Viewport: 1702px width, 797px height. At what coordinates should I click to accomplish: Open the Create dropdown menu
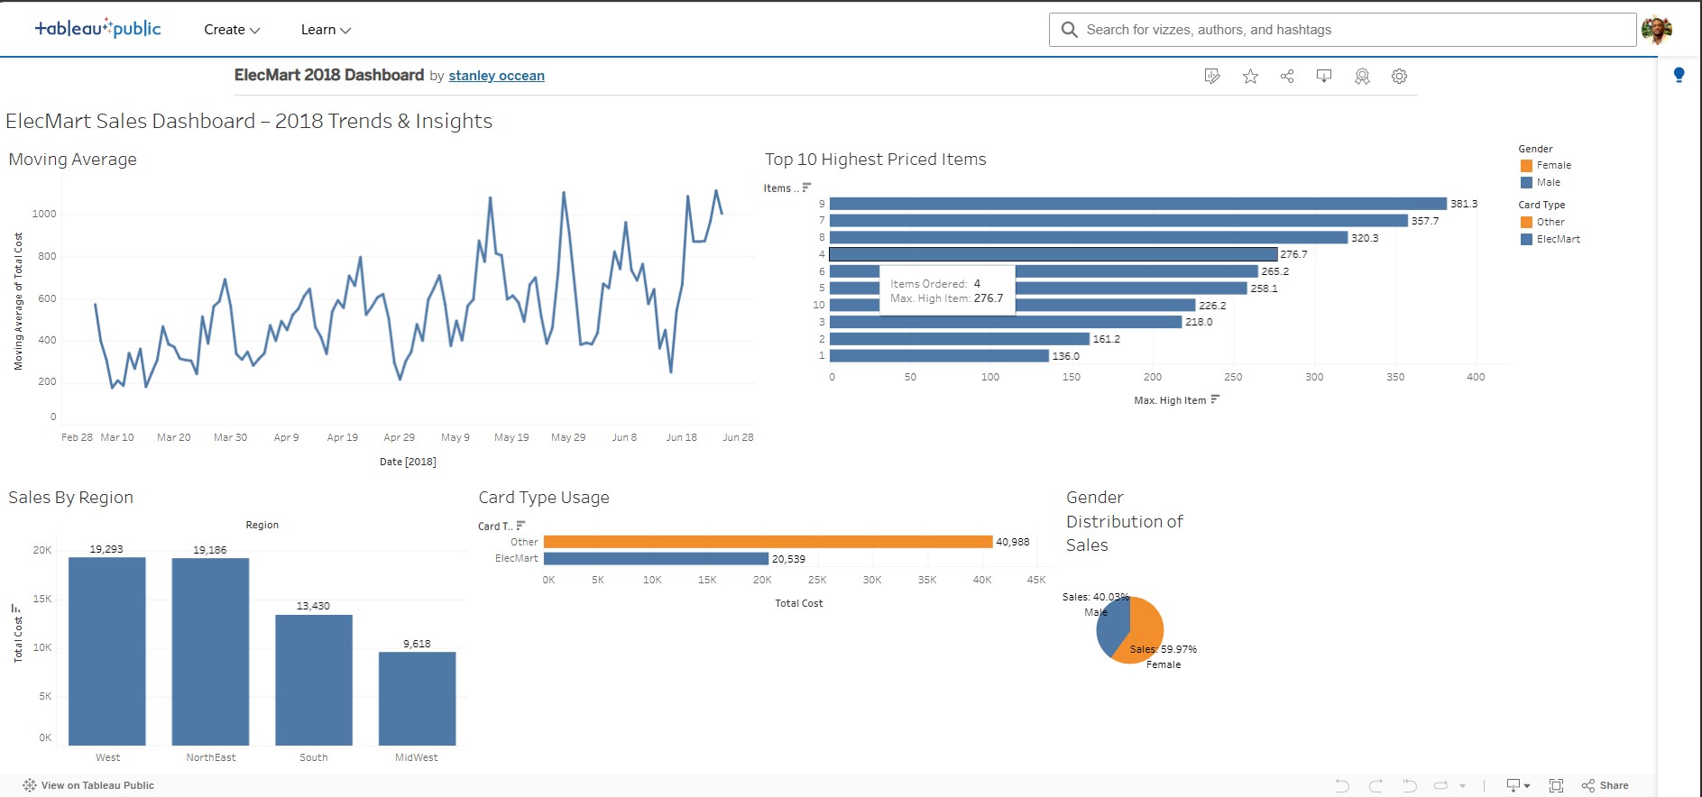tap(232, 30)
